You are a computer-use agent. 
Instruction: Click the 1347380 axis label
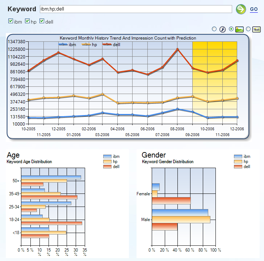(x=17, y=41)
